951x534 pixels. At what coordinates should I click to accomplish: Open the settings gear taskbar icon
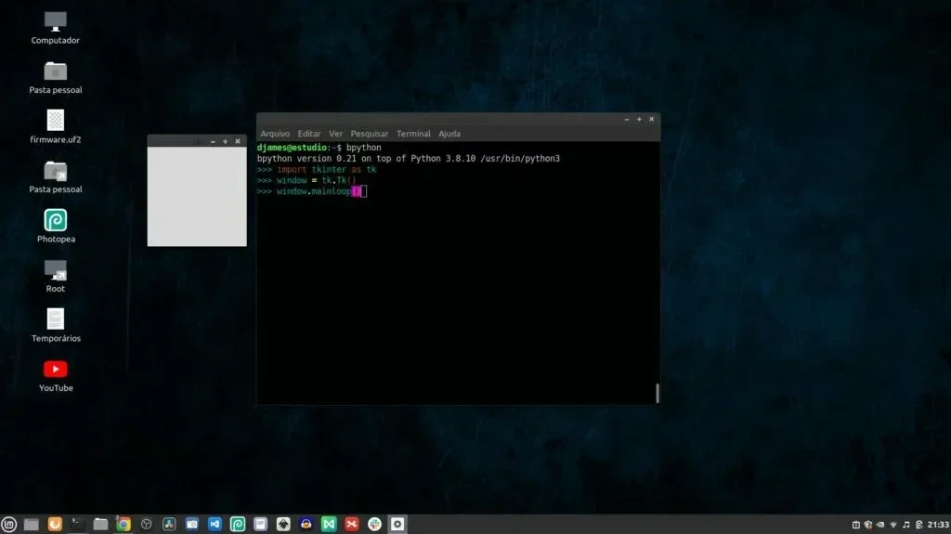397,525
